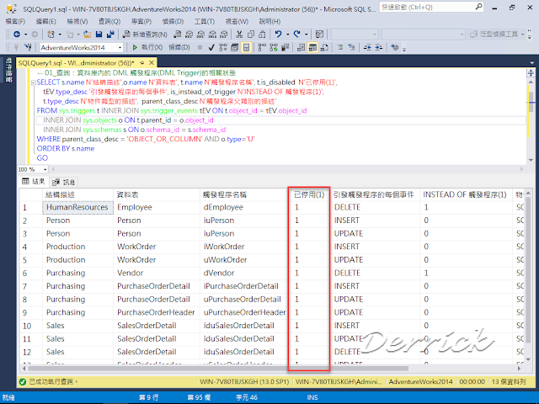Open the SQL editor toolbar options overflow arrow
The height and width of the screenshot is (404, 539).
[404, 49]
